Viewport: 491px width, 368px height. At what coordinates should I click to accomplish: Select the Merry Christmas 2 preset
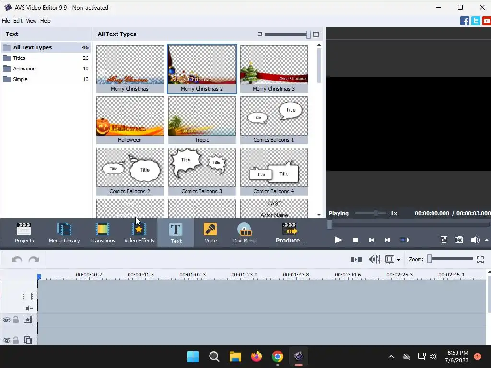click(202, 69)
